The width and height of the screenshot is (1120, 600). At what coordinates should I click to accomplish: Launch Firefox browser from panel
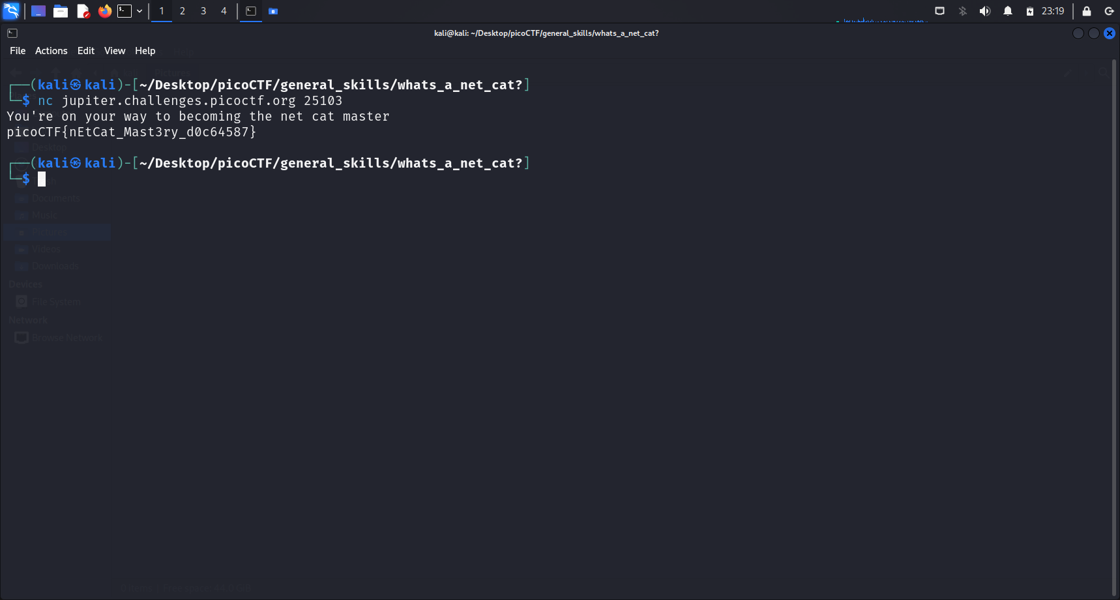point(104,11)
